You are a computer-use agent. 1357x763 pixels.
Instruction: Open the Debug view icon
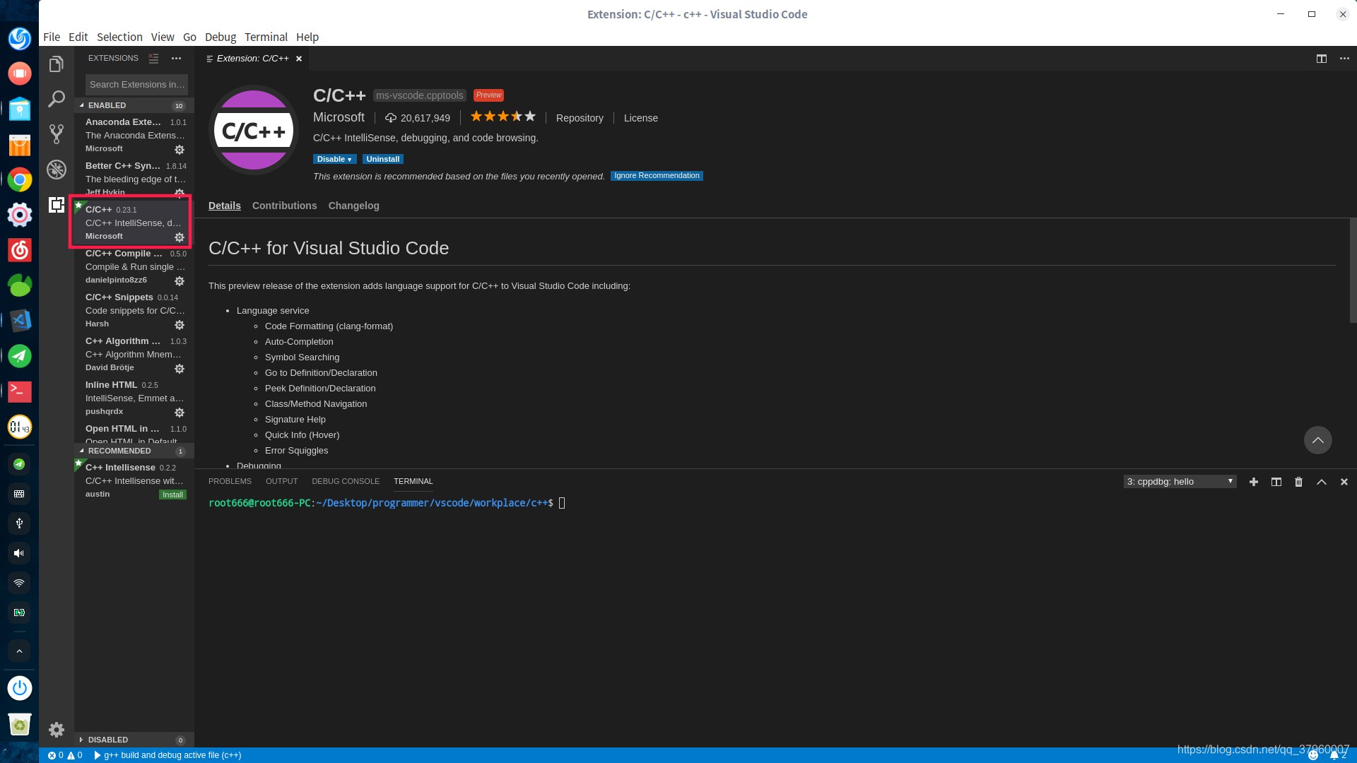57,170
